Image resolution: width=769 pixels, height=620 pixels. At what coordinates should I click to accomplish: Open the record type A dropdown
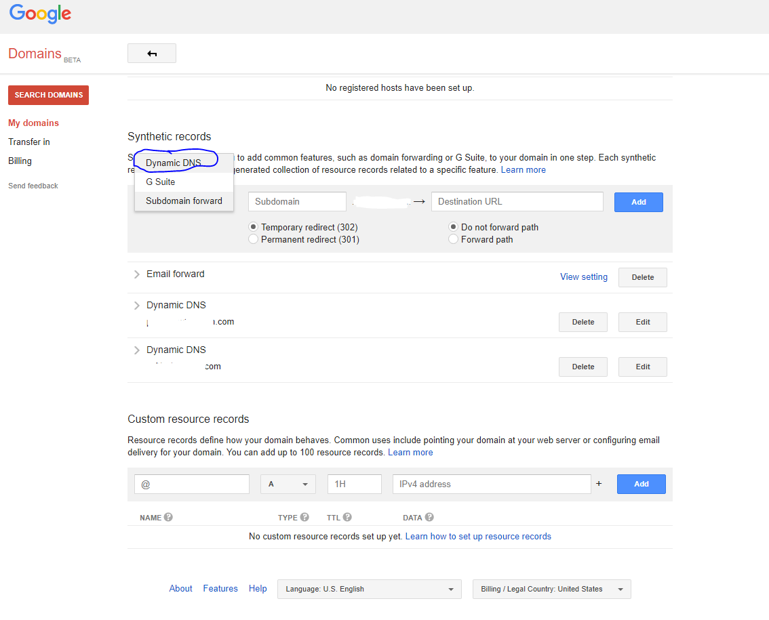pyautogui.click(x=288, y=484)
